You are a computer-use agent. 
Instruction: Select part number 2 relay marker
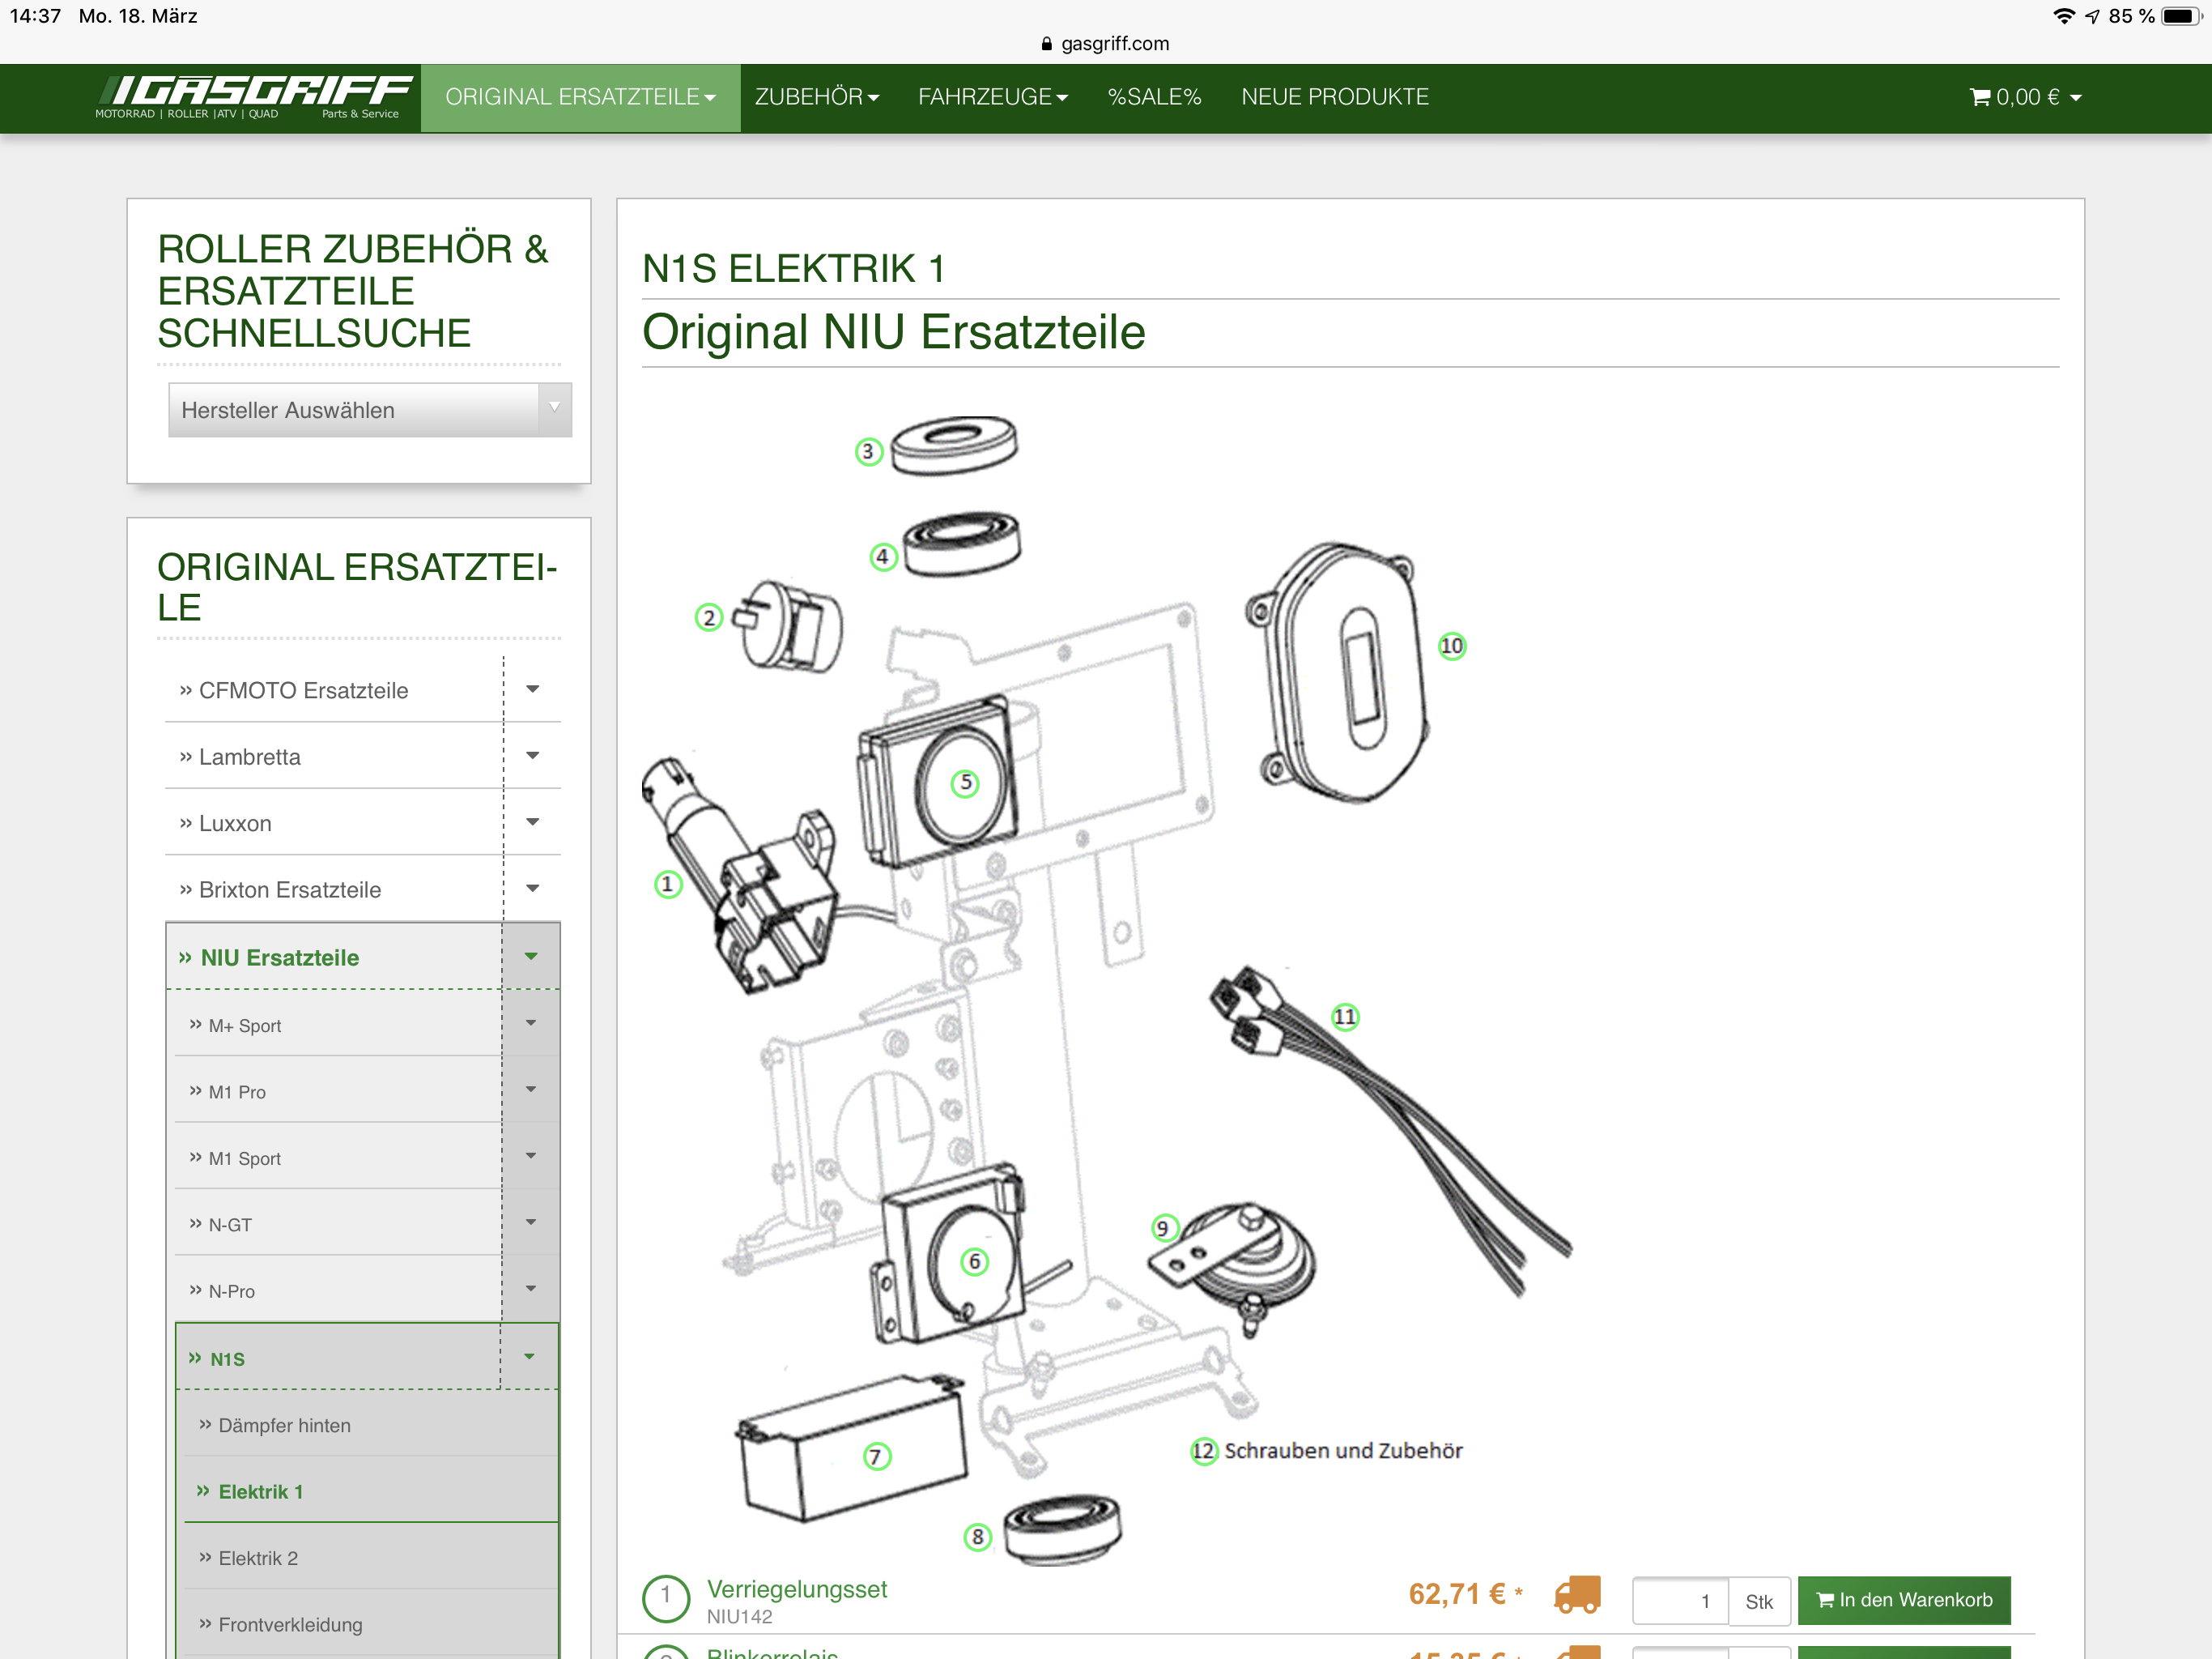click(709, 618)
